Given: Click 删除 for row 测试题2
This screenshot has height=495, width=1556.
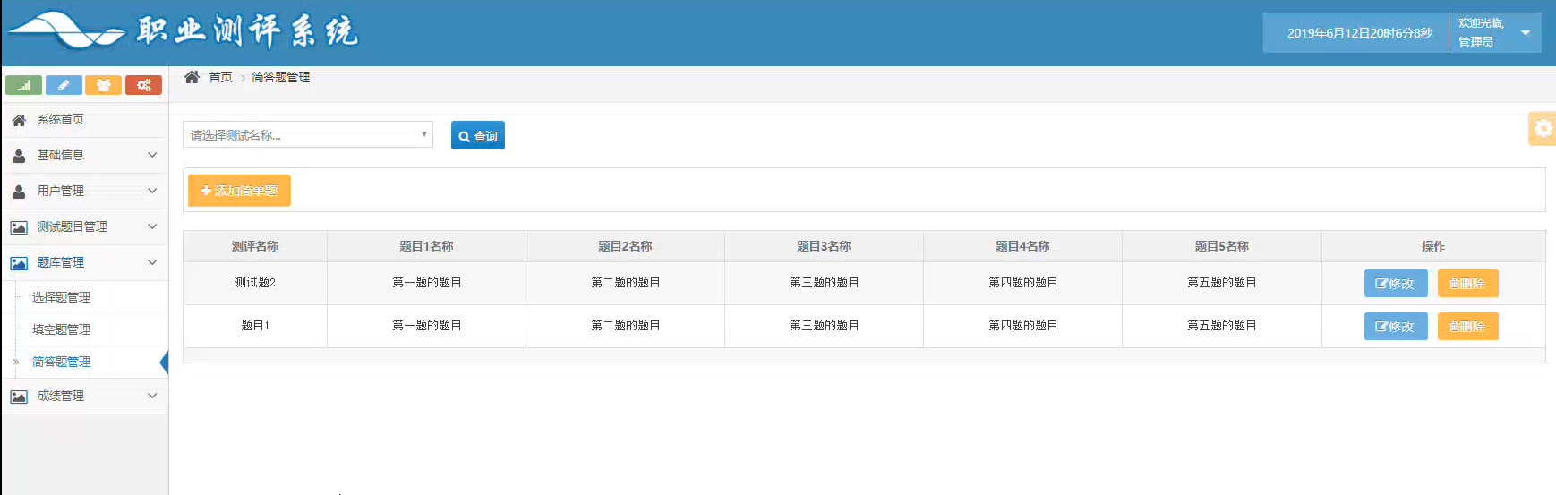Looking at the screenshot, I should [x=1467, y=284].
